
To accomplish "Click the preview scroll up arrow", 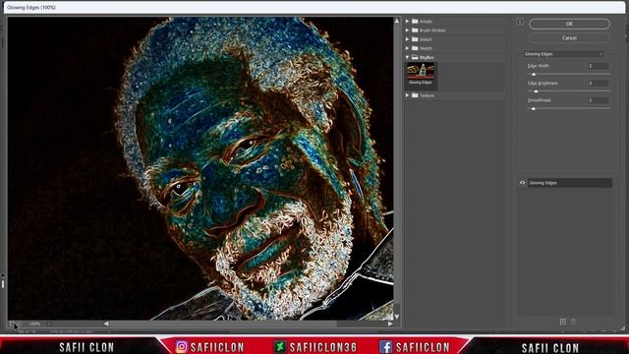I will tap(397, 21).
